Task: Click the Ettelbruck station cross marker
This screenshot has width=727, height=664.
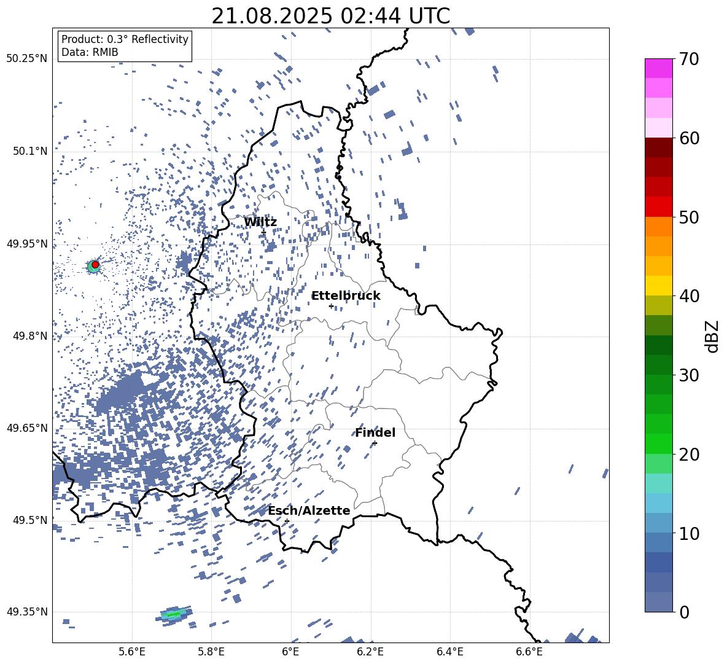Action: (331, 306)
